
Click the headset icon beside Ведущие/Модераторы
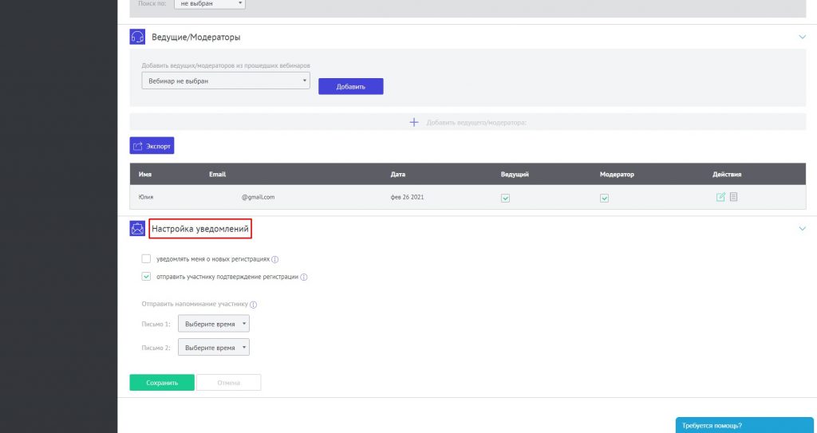(x=137, y=37)
